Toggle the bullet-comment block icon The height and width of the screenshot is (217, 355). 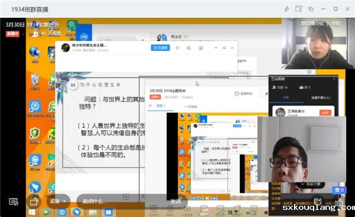[x=14, y=201]
